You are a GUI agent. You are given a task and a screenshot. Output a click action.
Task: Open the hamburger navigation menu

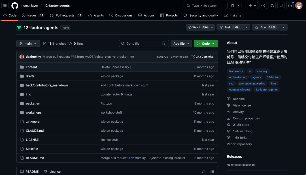(x=5, y=5)
